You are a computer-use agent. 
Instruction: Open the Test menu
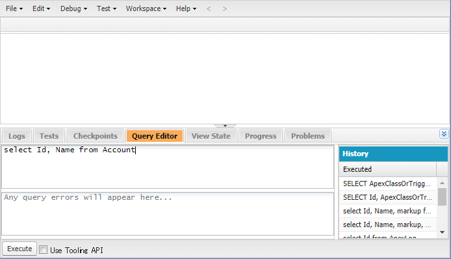[107, 8]
